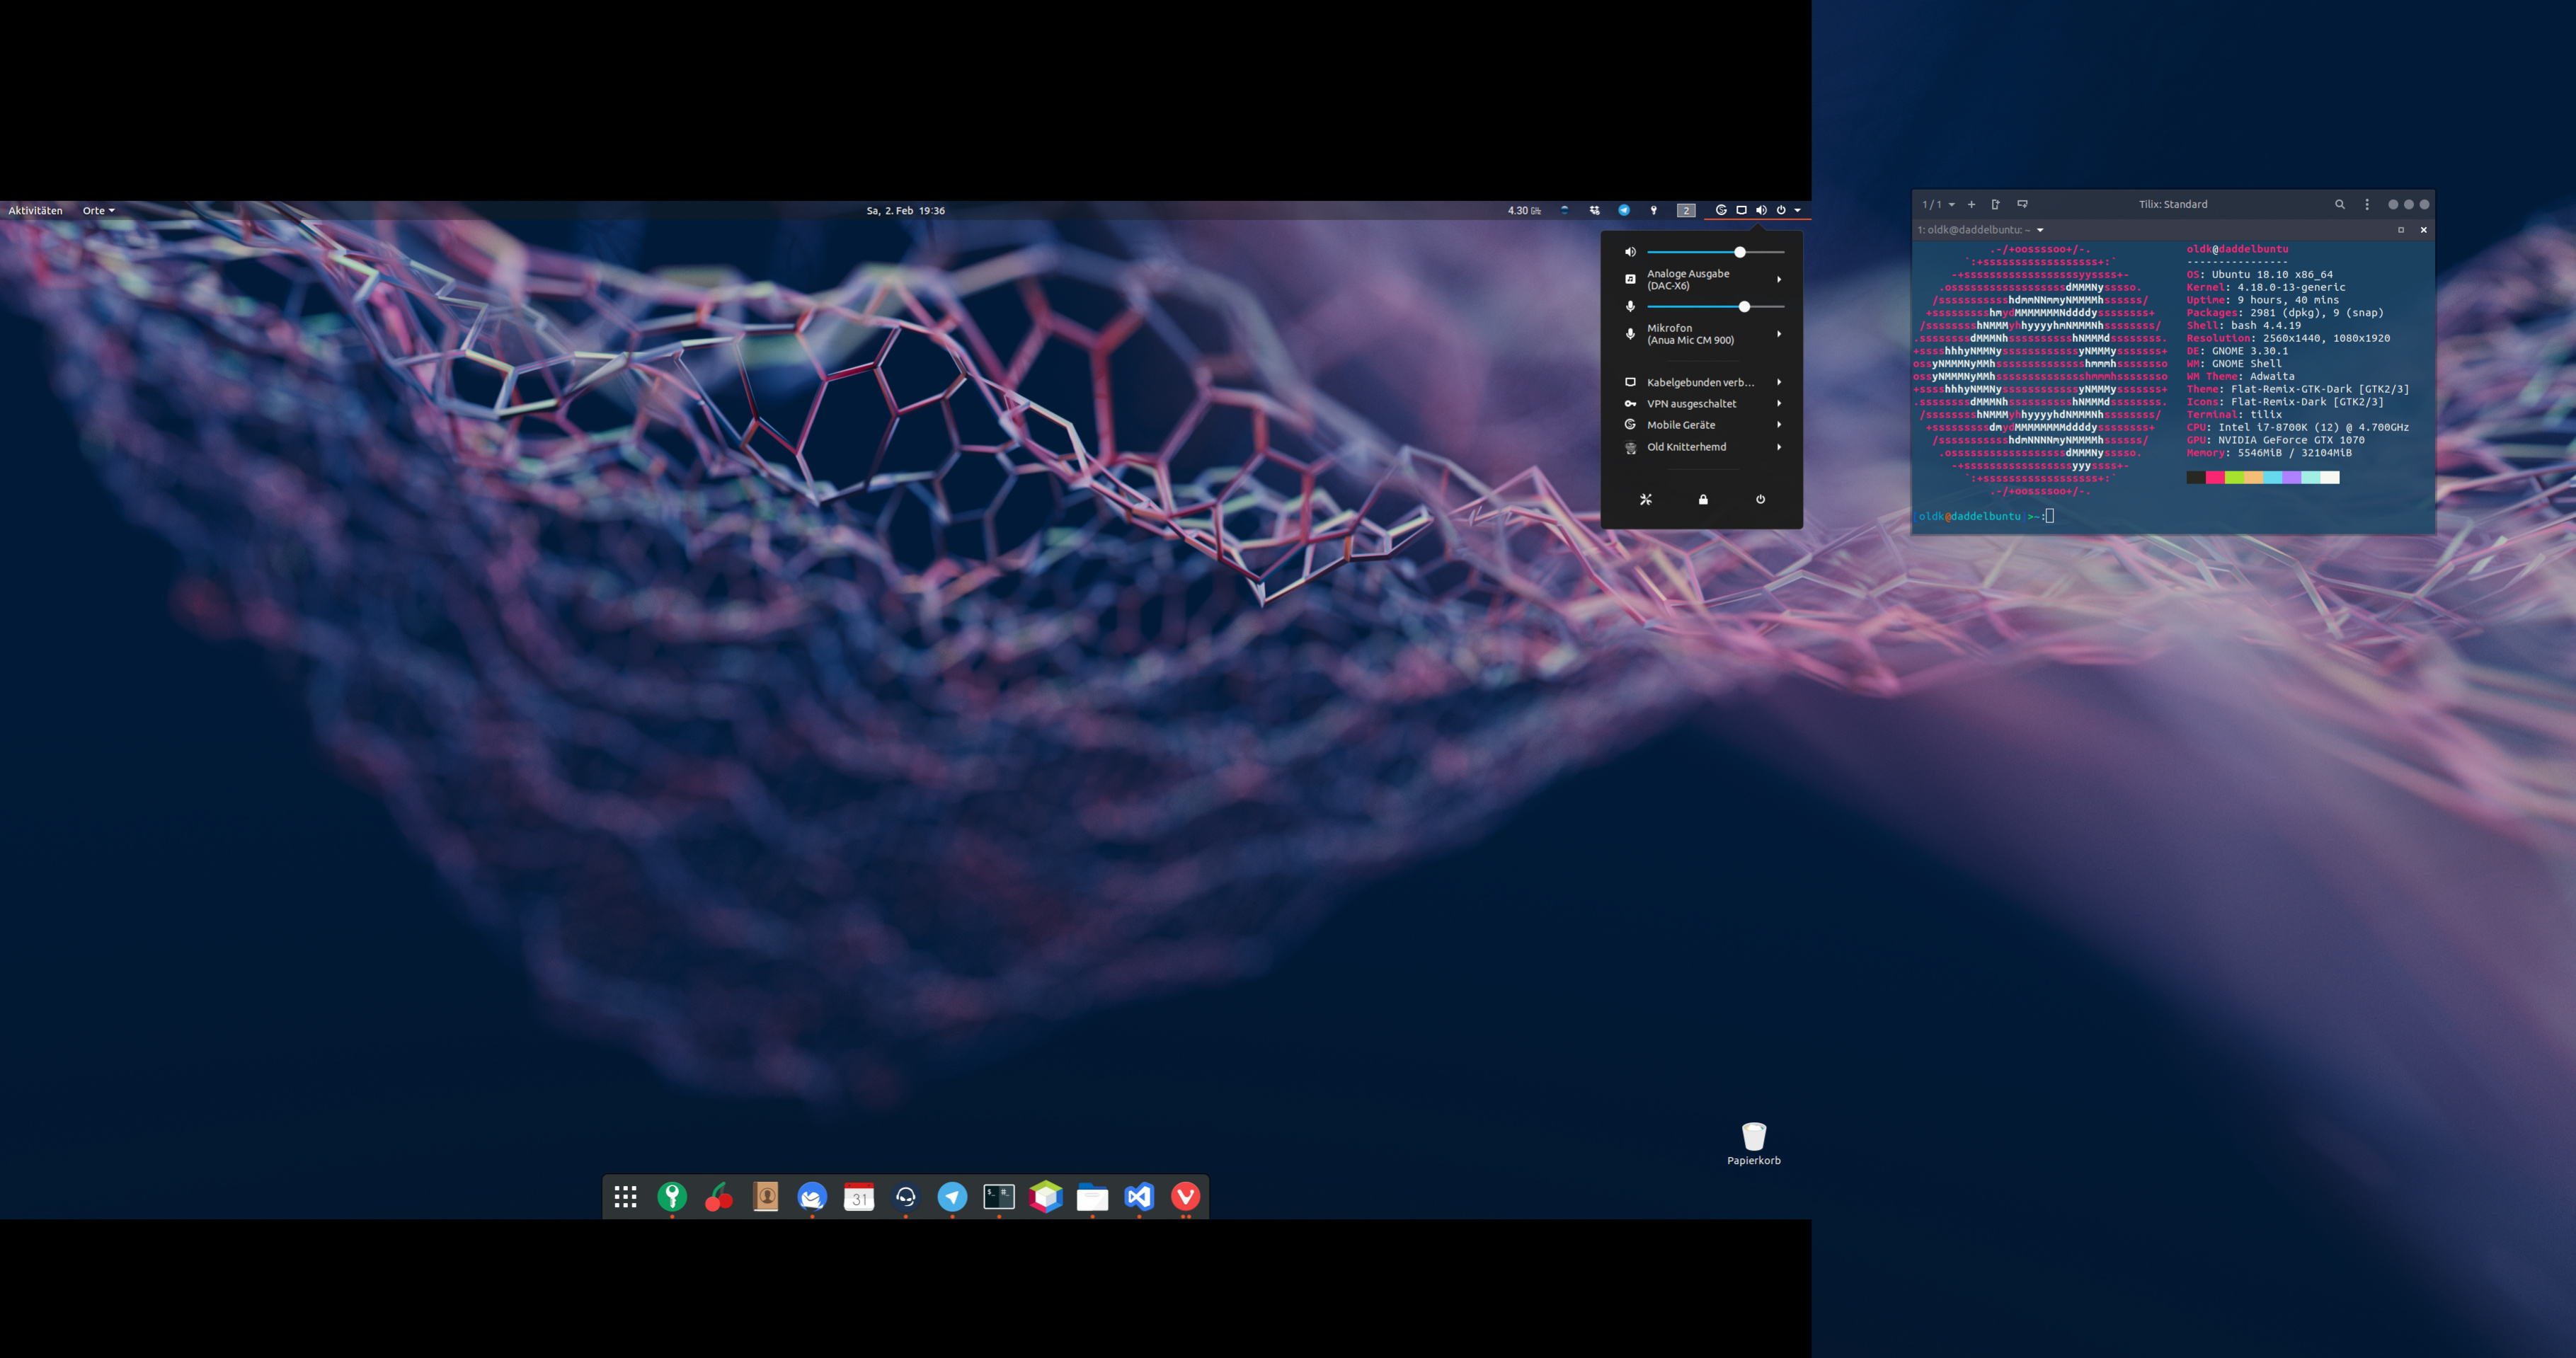Open the NetBeans cube icon in dock

tap(1046, 1197)
